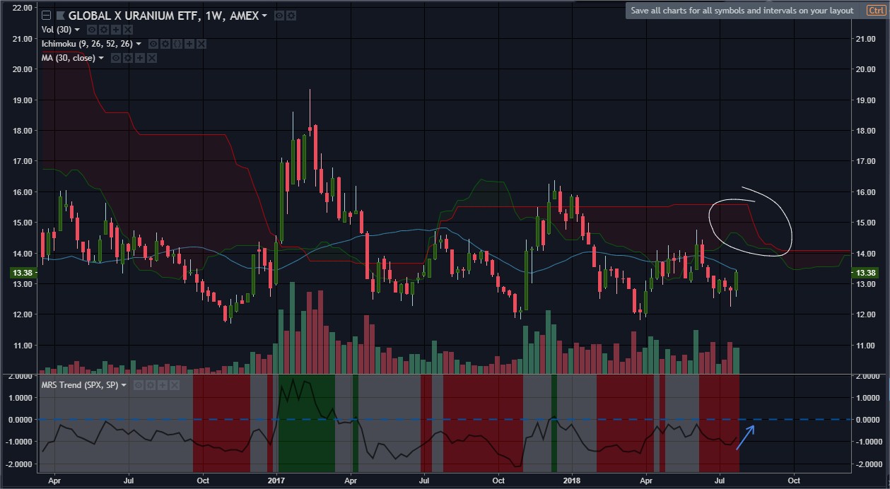The width and height of the screenshot is (890, 489).
Task: Open the MA (30, close) dropdown
Action: pos(101,58)
